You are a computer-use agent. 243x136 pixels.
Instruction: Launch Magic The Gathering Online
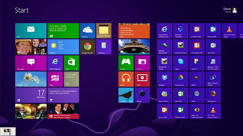(197, 111)
